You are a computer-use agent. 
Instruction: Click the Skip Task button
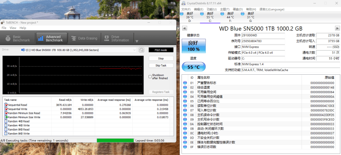point(161,65)
